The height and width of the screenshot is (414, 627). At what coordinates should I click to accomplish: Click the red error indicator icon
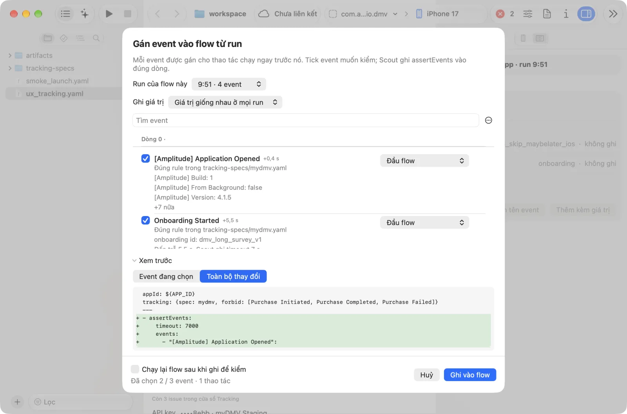500,14
